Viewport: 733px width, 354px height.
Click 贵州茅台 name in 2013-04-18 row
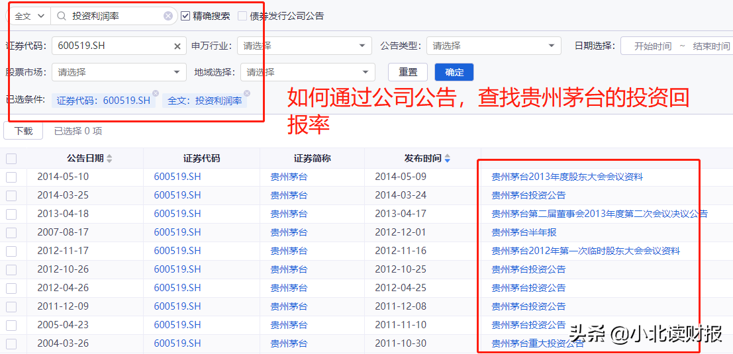pos(289,214)
